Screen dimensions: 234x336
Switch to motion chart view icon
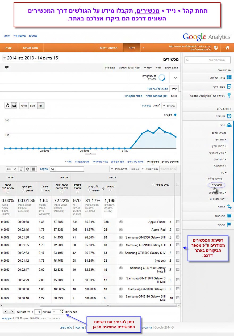tap(7, 105)
